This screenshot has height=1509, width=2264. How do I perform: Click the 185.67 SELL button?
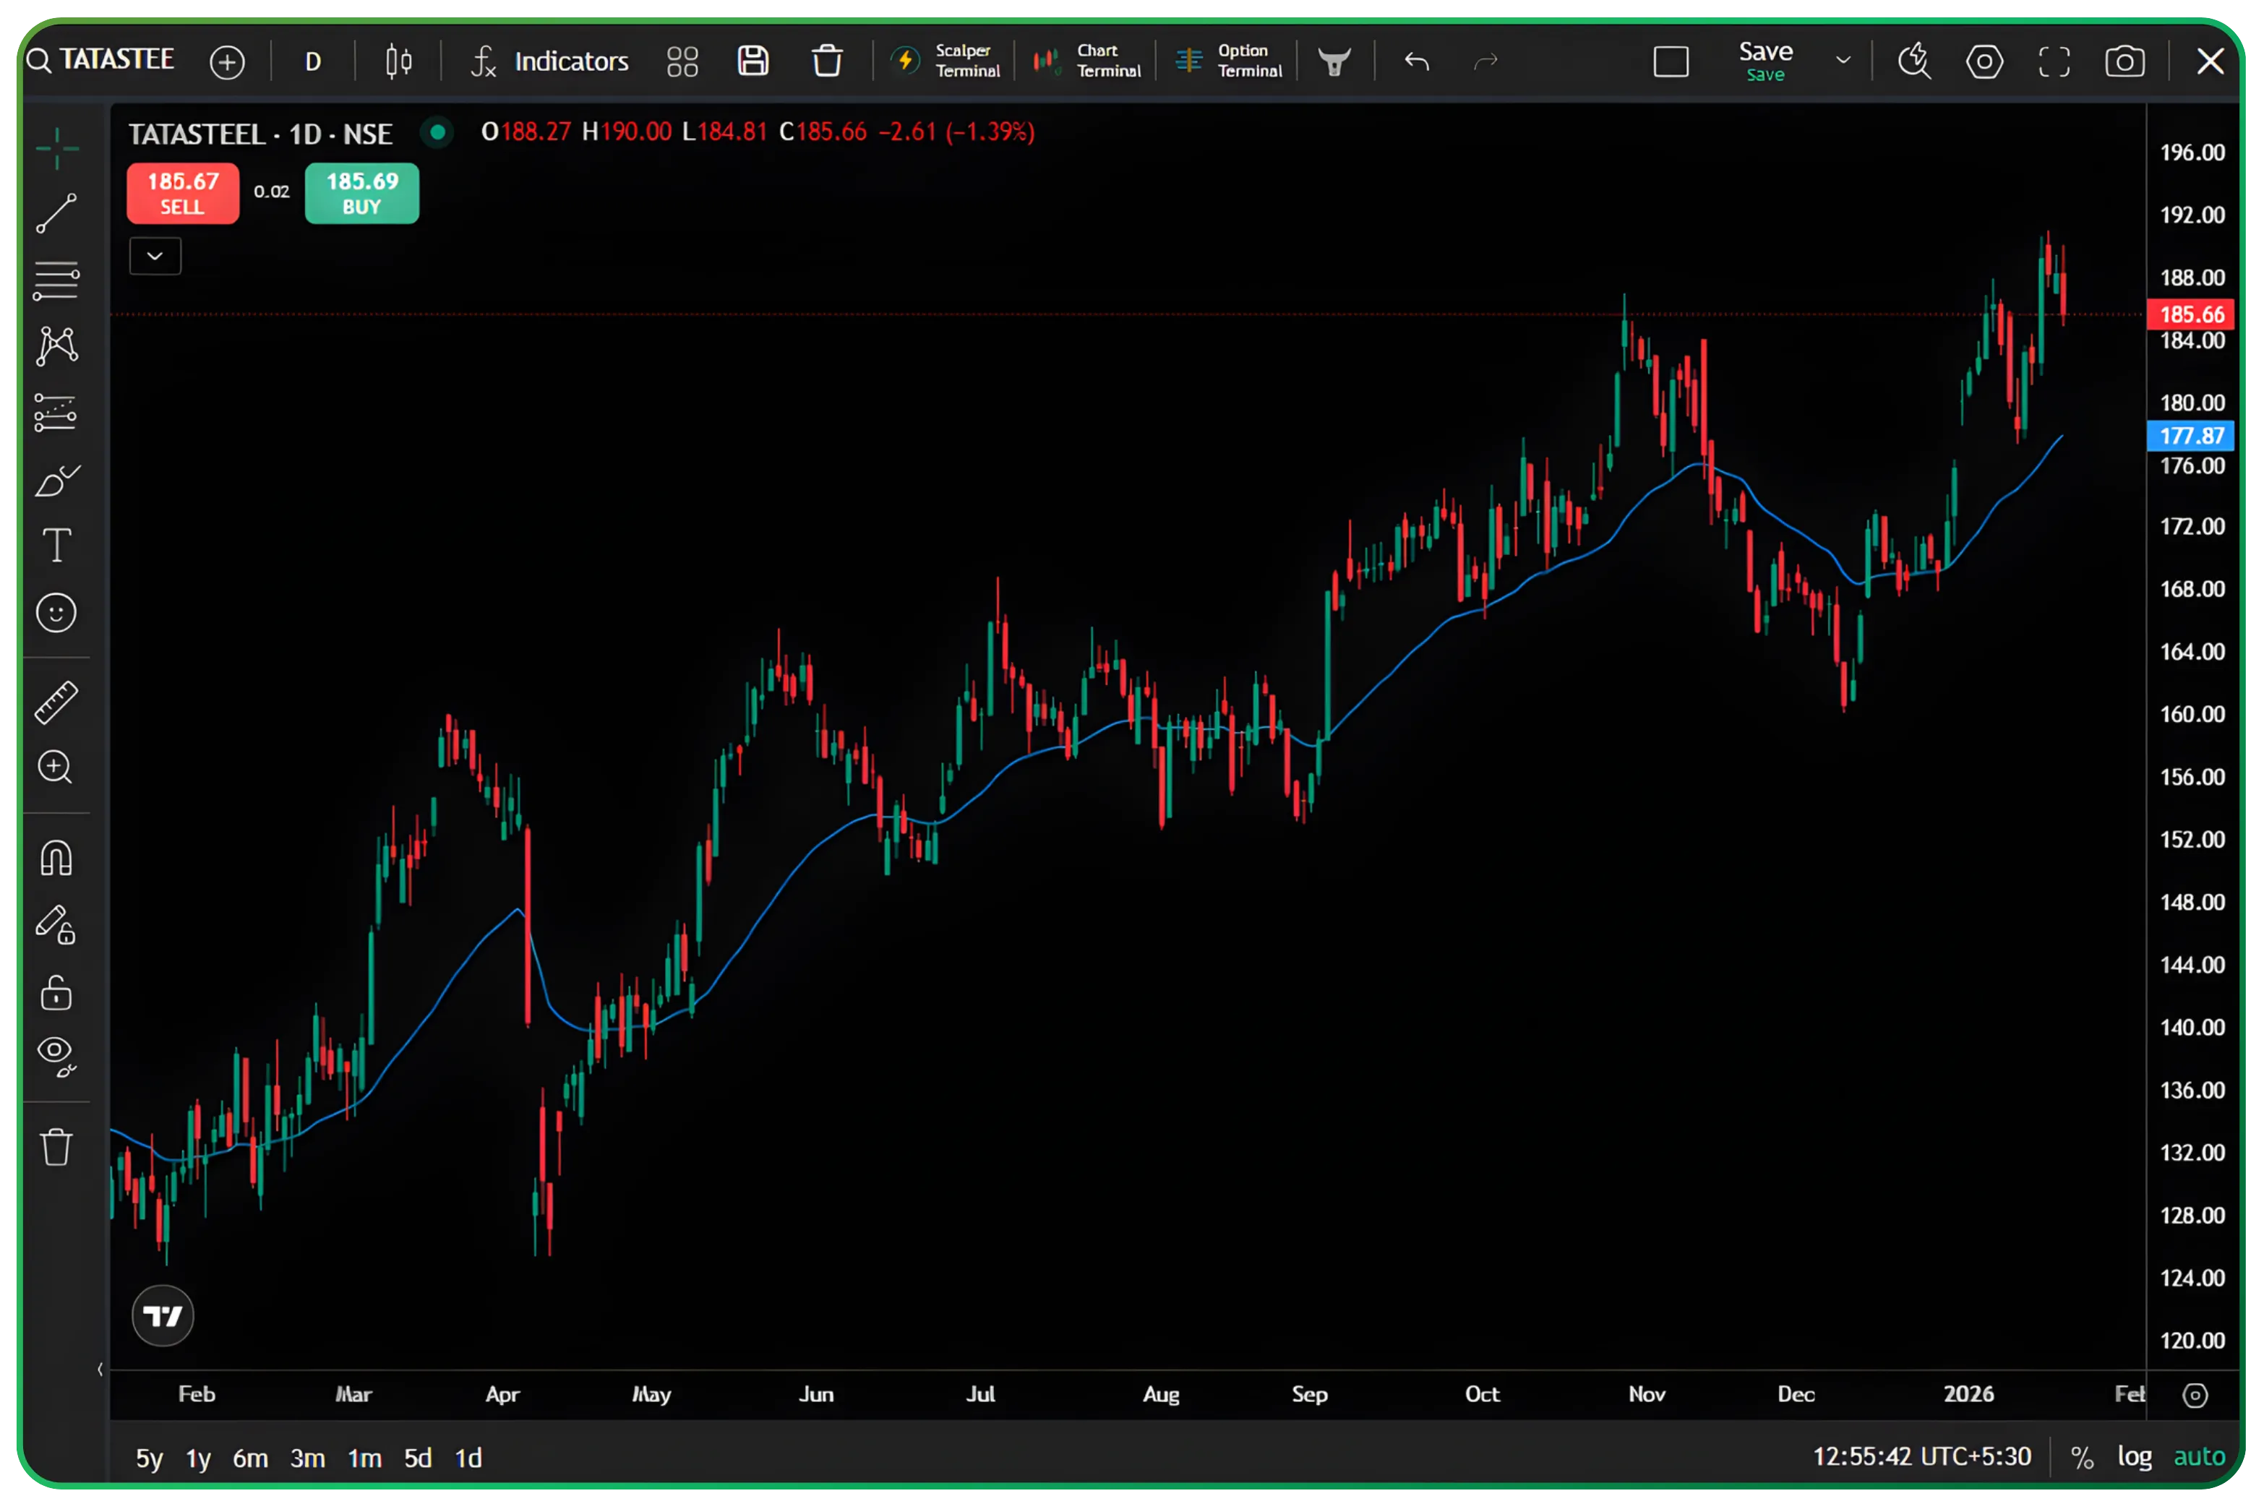[183, 192]
